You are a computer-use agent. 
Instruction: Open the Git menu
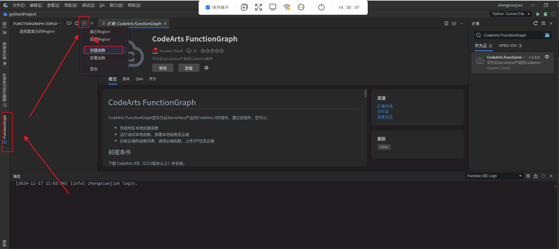pos(102,5)
